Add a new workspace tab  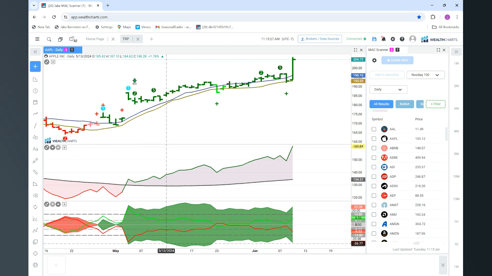(x=151, y=39)
